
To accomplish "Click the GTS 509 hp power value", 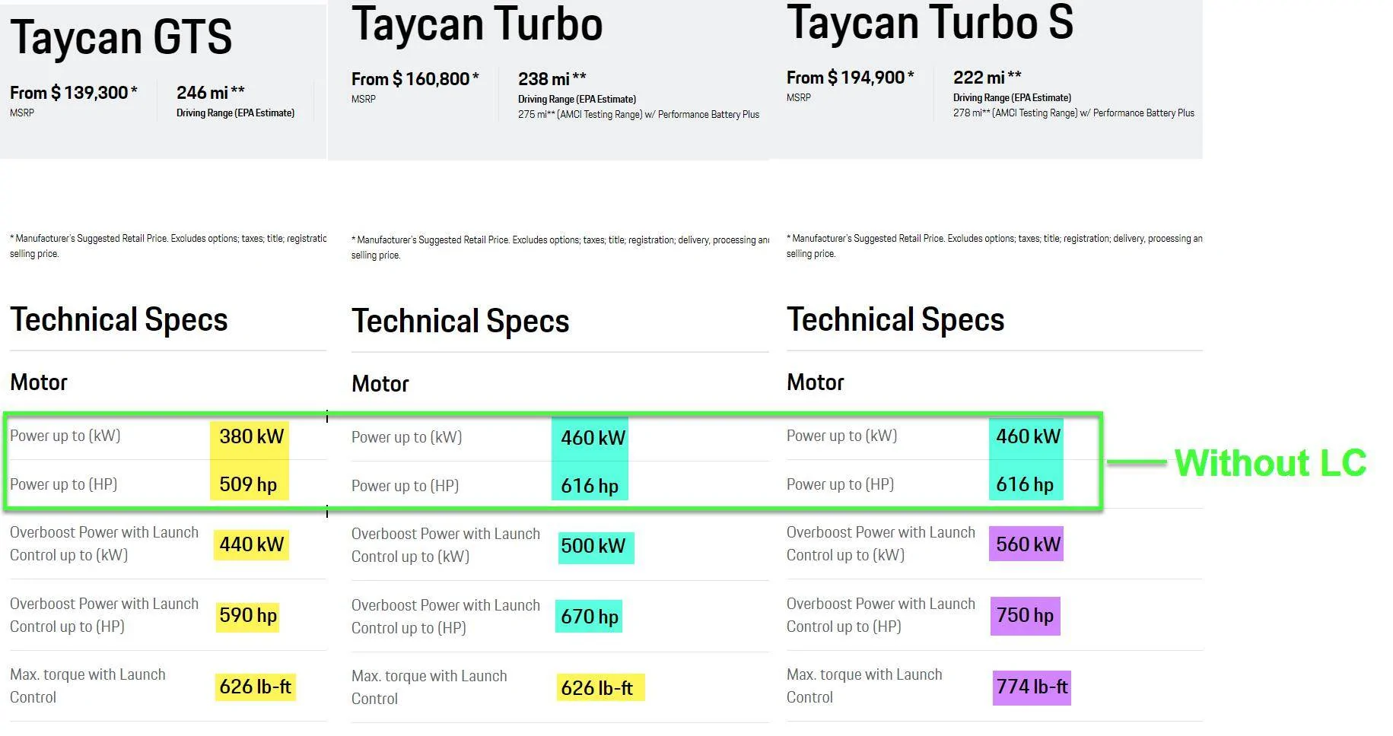I will coord(248,484).
